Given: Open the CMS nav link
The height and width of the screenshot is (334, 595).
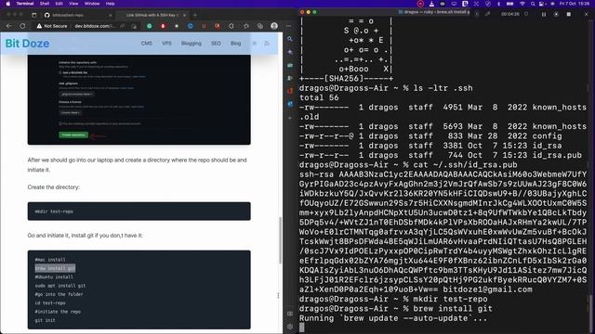Looking at the screenshot, I should (147, 44).
